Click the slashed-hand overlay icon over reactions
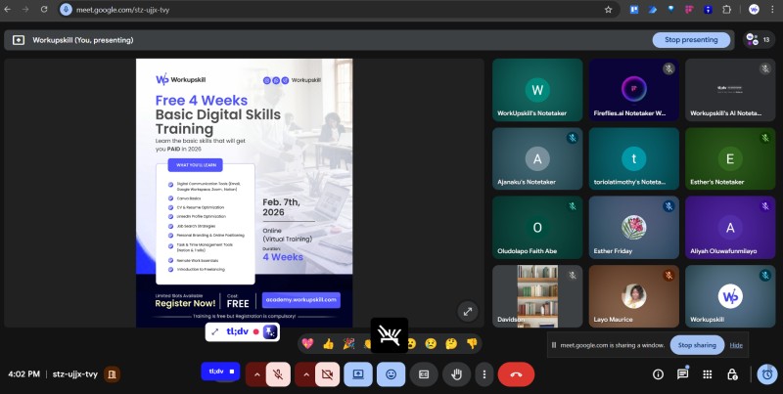The height and width of the screenshot is (394, 783). tap(390, 335)
